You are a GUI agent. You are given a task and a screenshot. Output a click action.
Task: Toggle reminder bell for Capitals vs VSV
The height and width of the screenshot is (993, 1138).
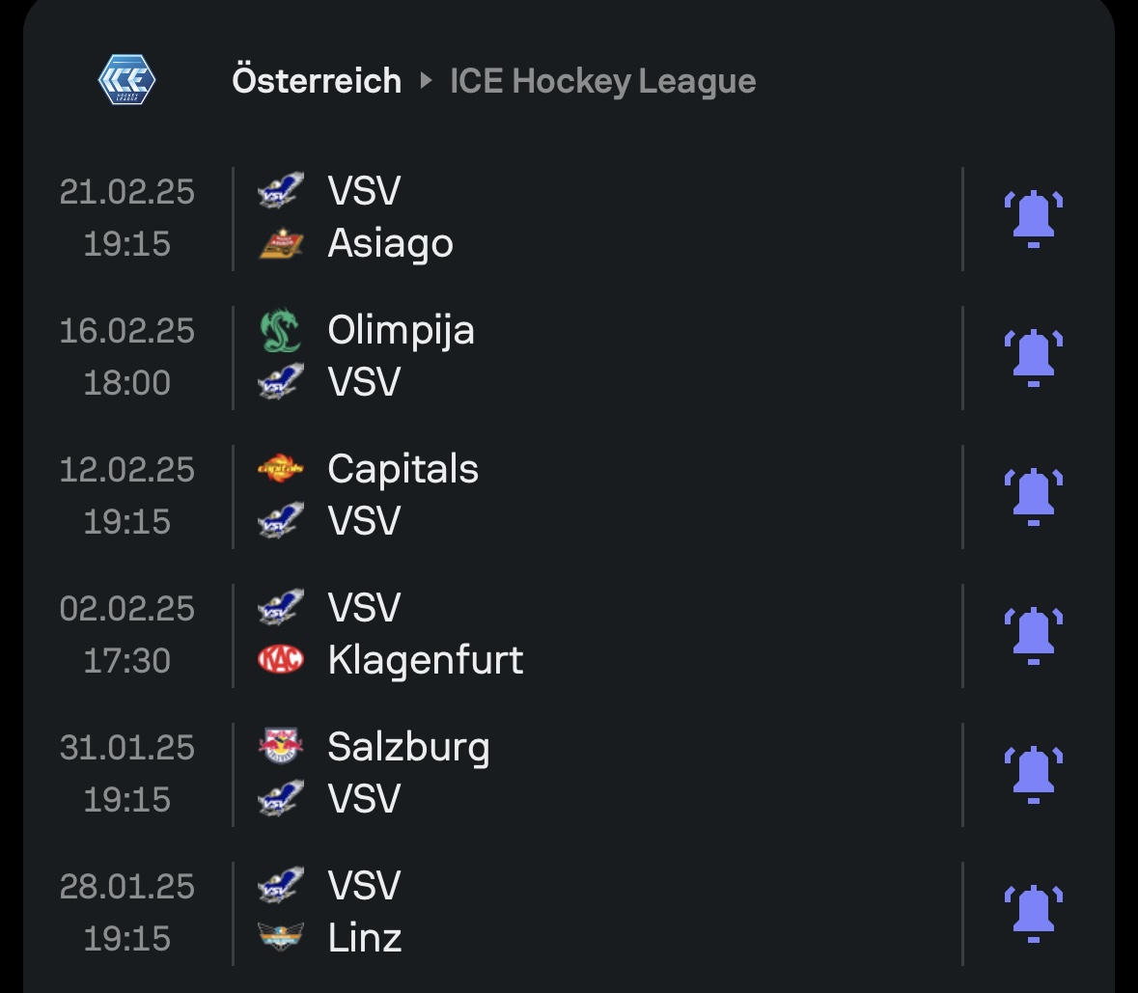1033,497
